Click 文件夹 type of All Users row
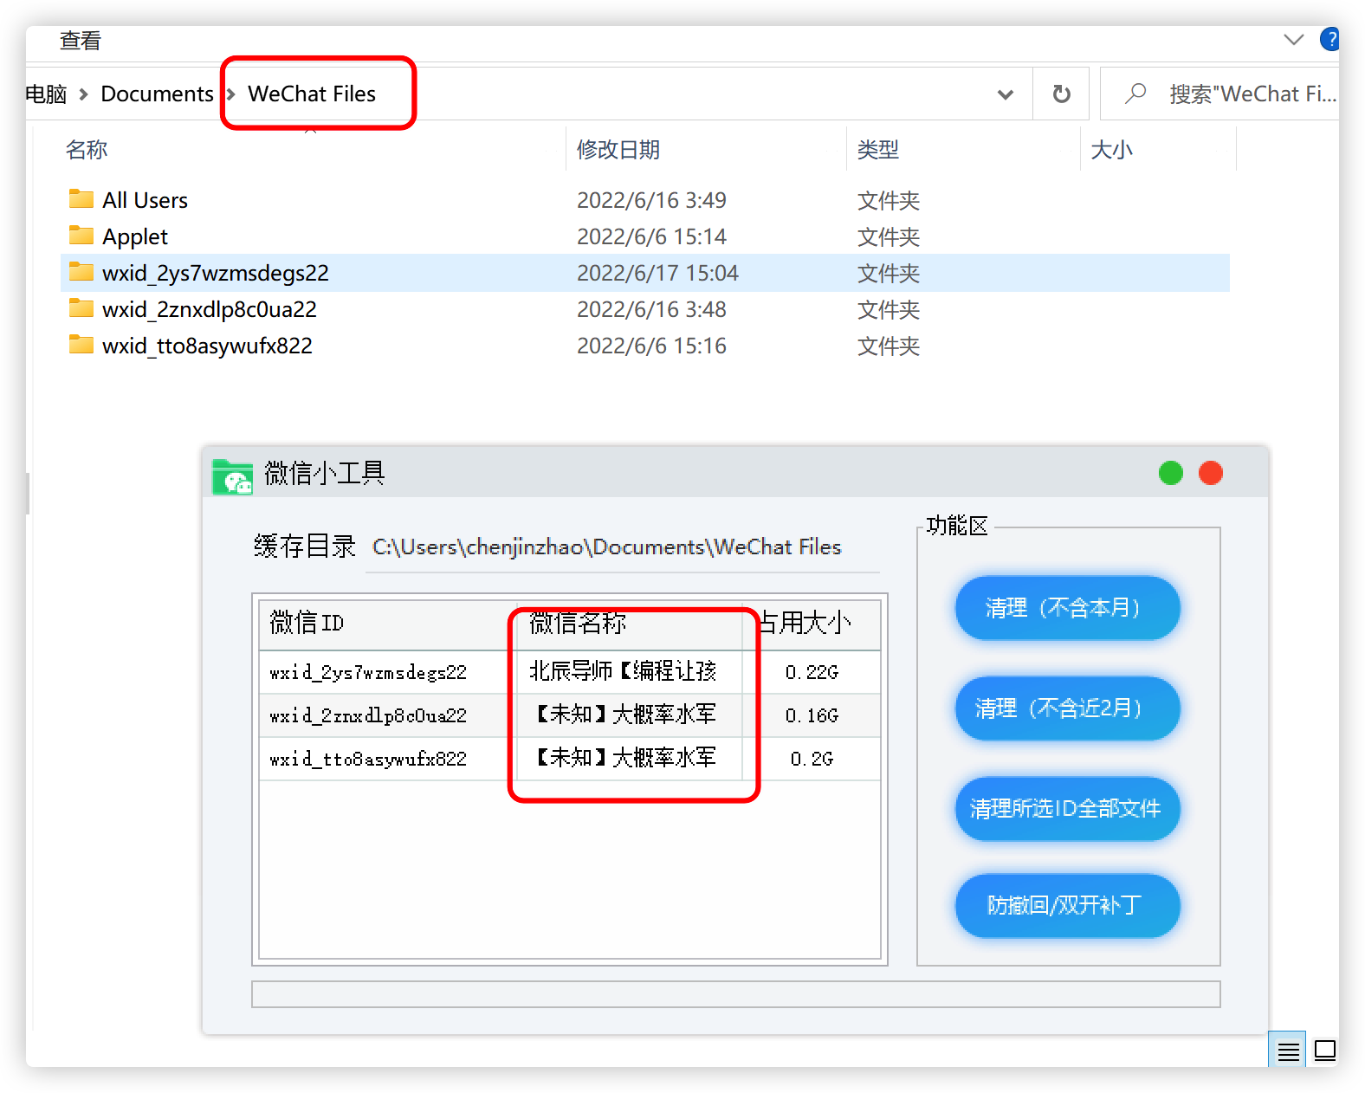This screenshot has width=1365, height=1093. coord(889,201)
